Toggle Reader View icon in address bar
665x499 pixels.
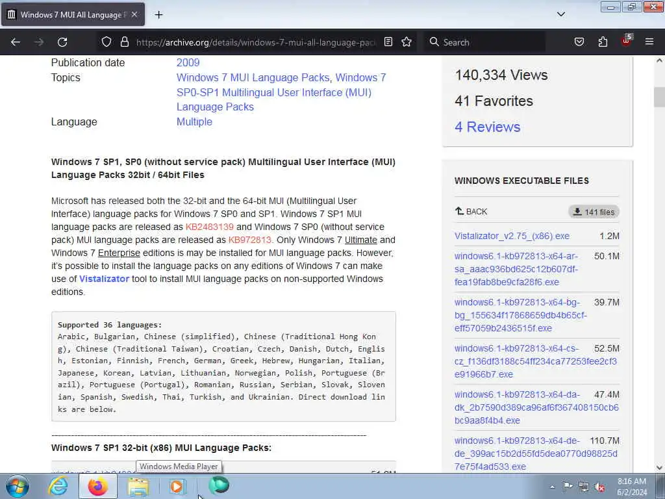click(x=388, y=42)
